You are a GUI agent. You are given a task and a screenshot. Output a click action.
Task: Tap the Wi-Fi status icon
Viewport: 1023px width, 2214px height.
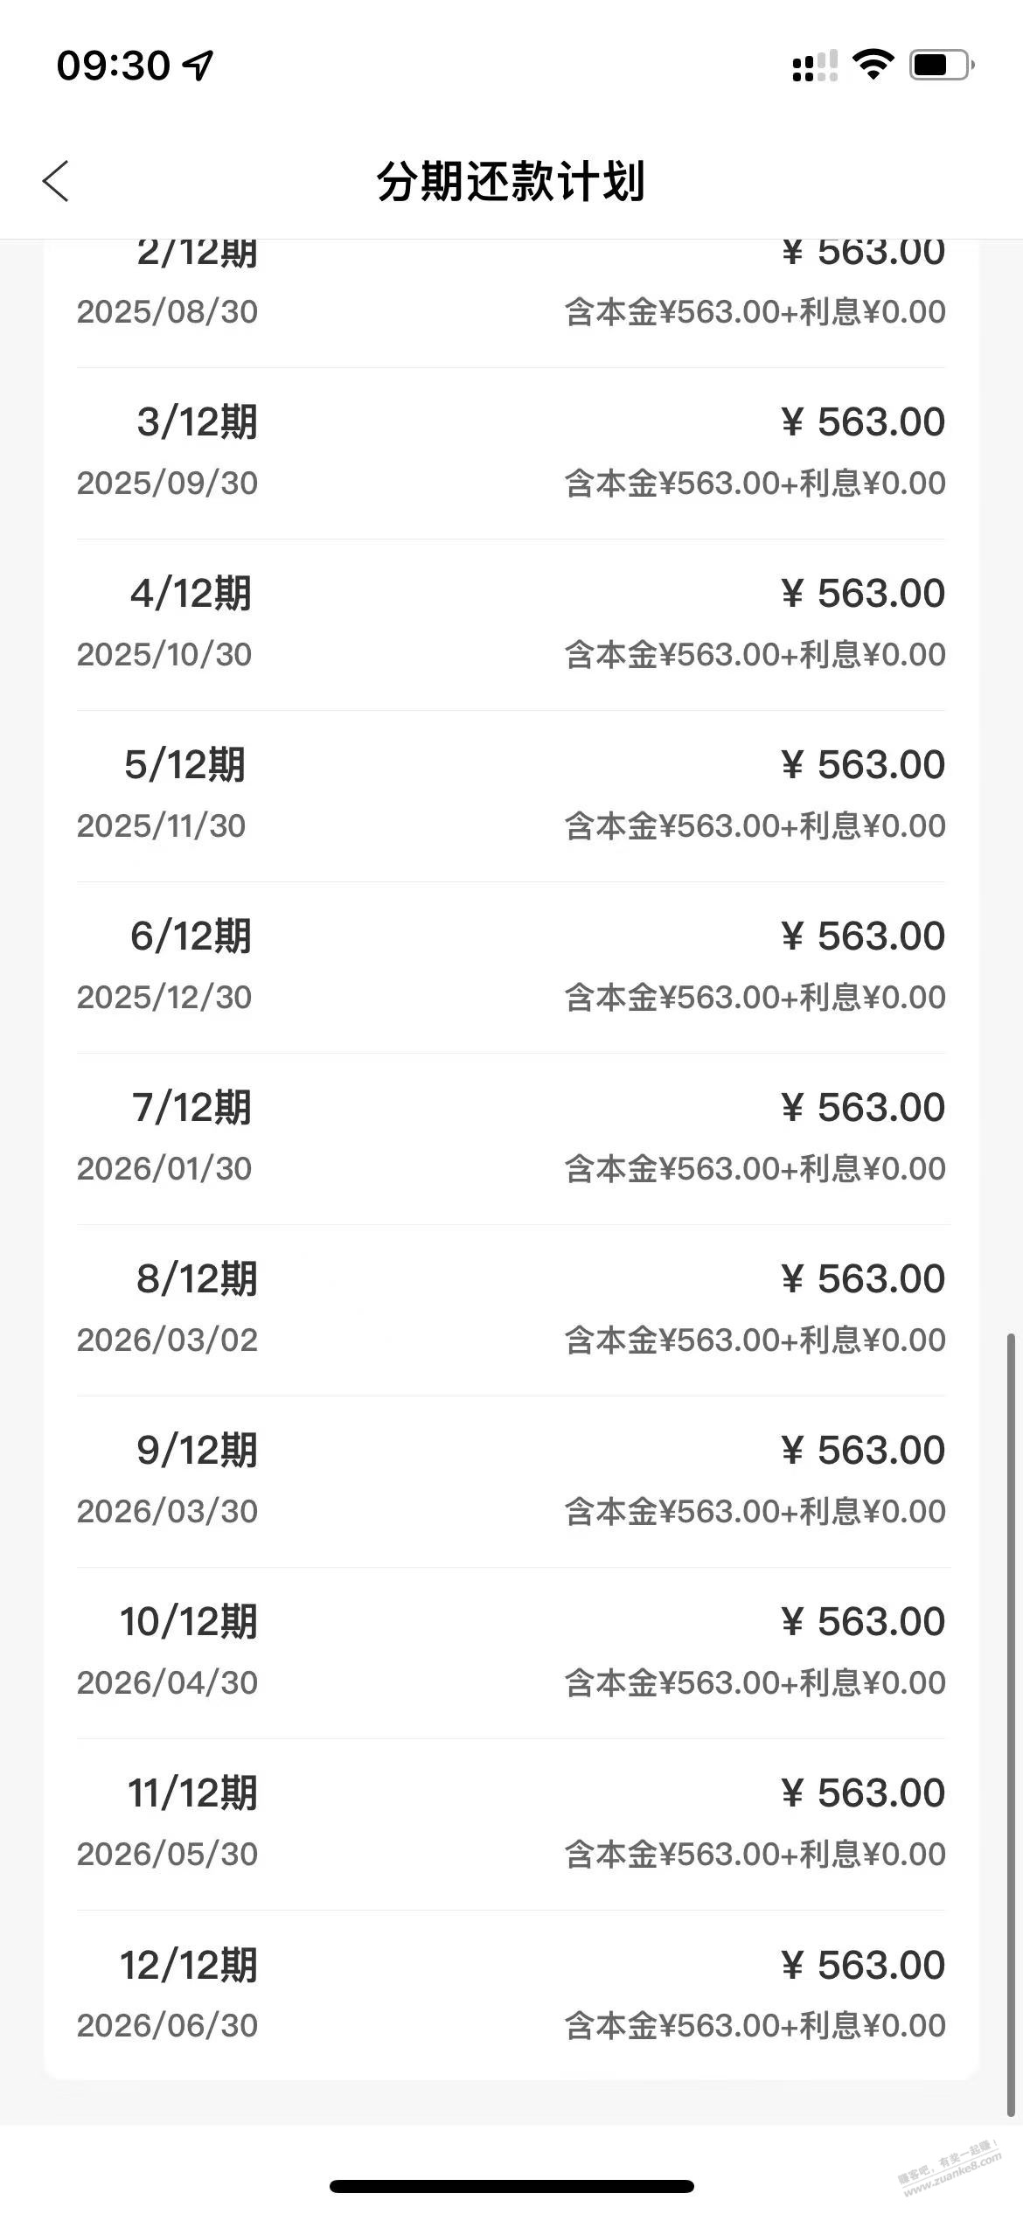coord(873,66)
